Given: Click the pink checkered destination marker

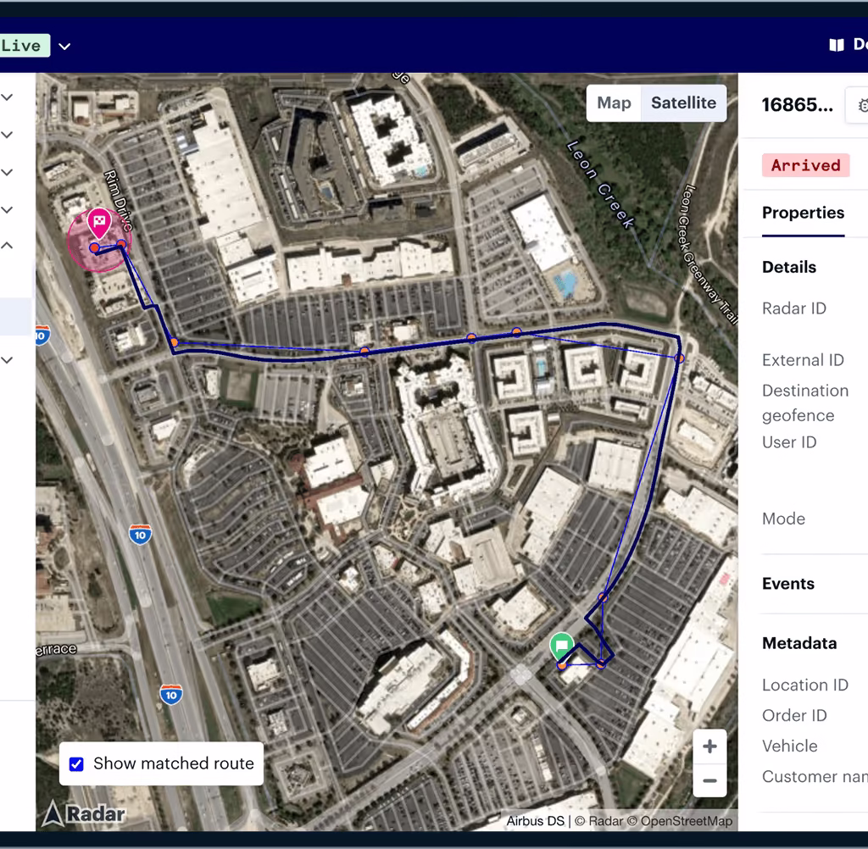Looking at the screenshot, I should (x=99, y=222).
